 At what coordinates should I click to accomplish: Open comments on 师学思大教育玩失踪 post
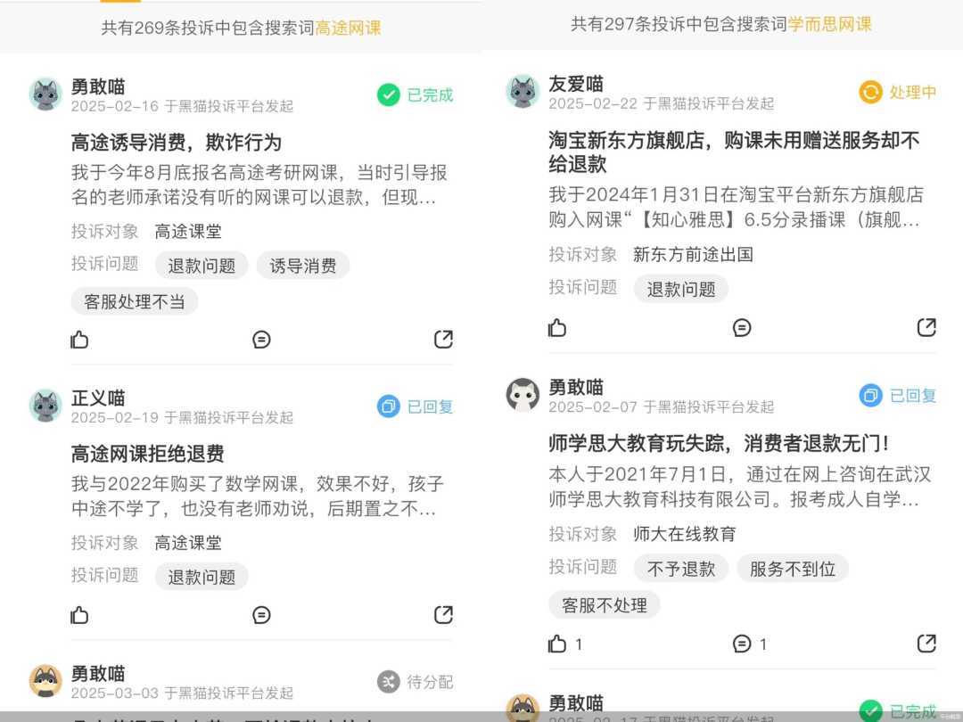pyautogui.click(x=749, y=644)
